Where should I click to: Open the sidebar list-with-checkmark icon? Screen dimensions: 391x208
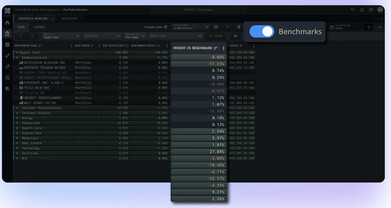click(x=7, y=67)
